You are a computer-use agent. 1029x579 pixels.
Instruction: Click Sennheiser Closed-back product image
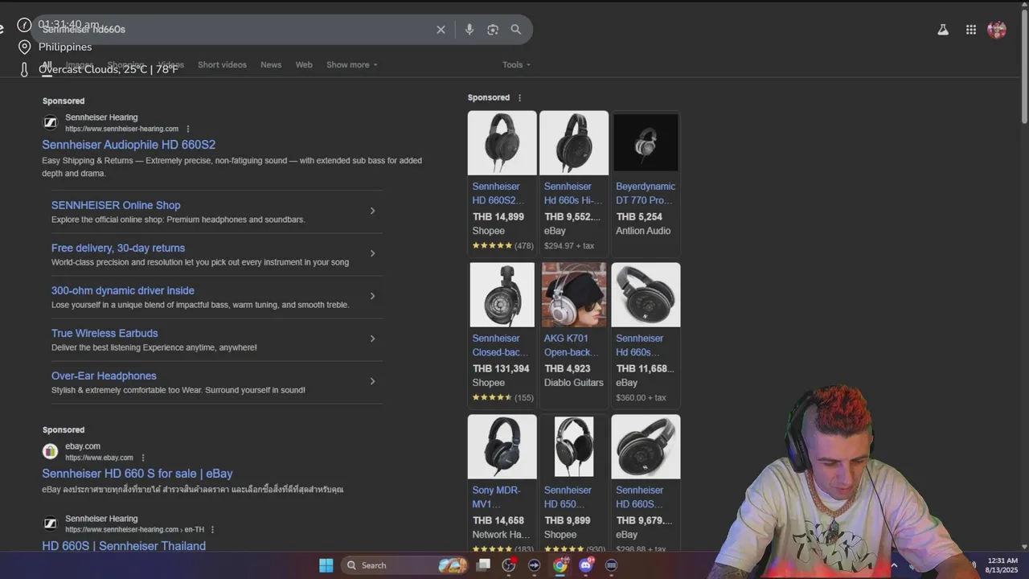[x=502, y=295]
